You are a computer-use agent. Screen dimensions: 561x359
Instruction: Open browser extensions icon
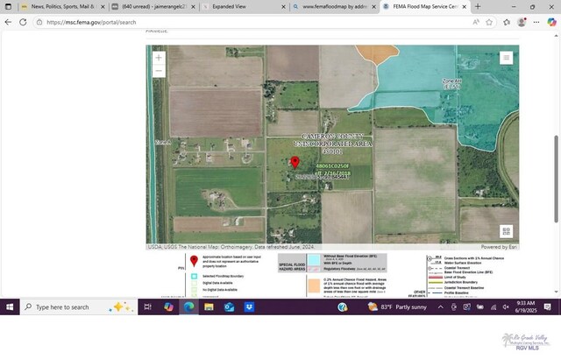[x=507, y=22]
